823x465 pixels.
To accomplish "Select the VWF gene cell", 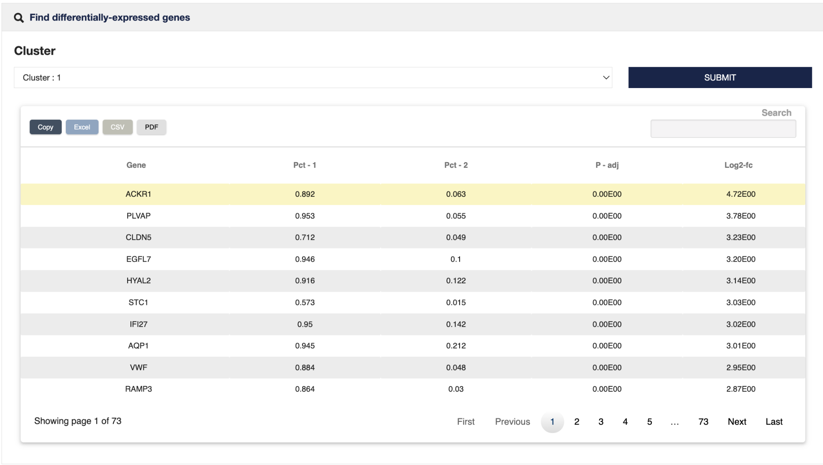I will (x=138, y=367).
